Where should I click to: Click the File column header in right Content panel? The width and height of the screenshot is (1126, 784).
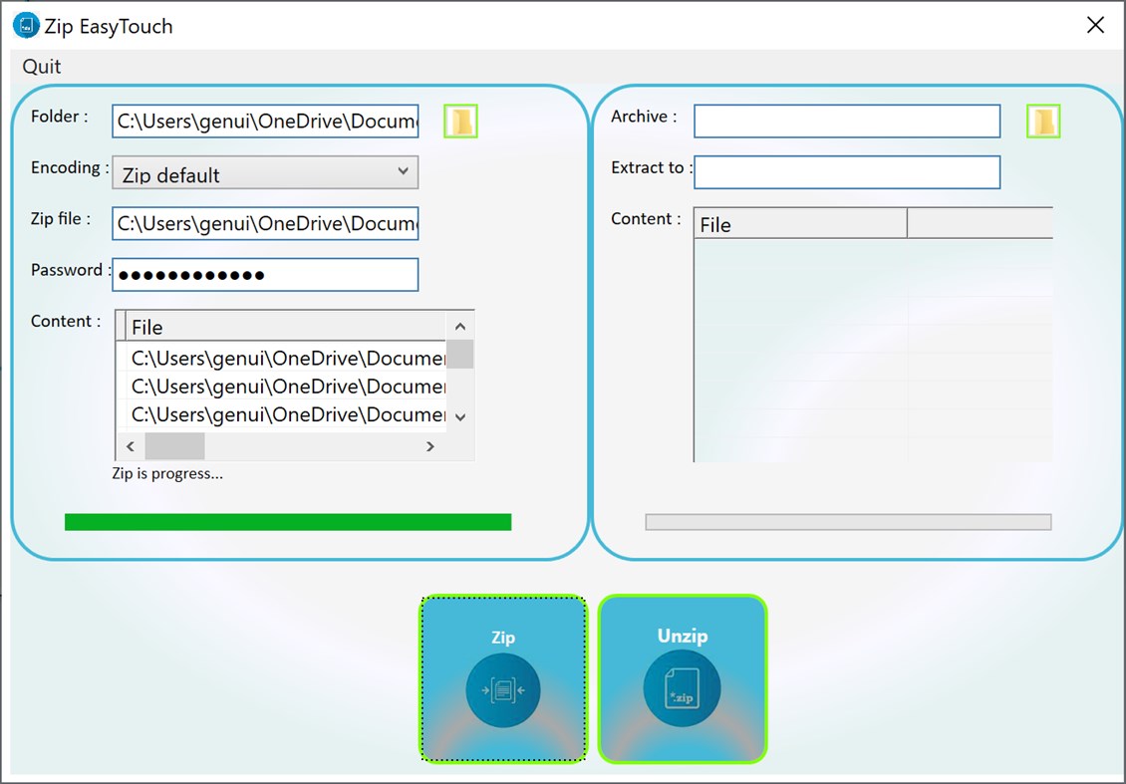714,224
